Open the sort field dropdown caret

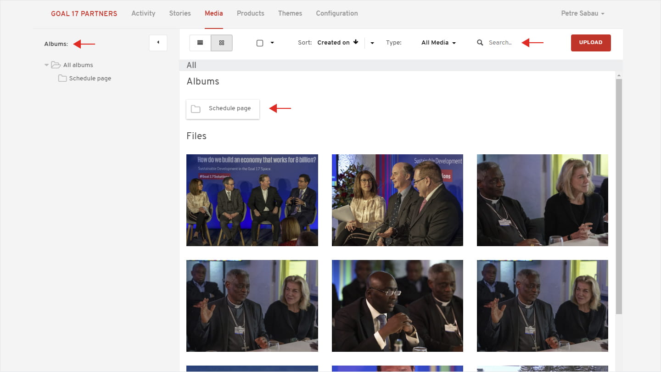372,43
